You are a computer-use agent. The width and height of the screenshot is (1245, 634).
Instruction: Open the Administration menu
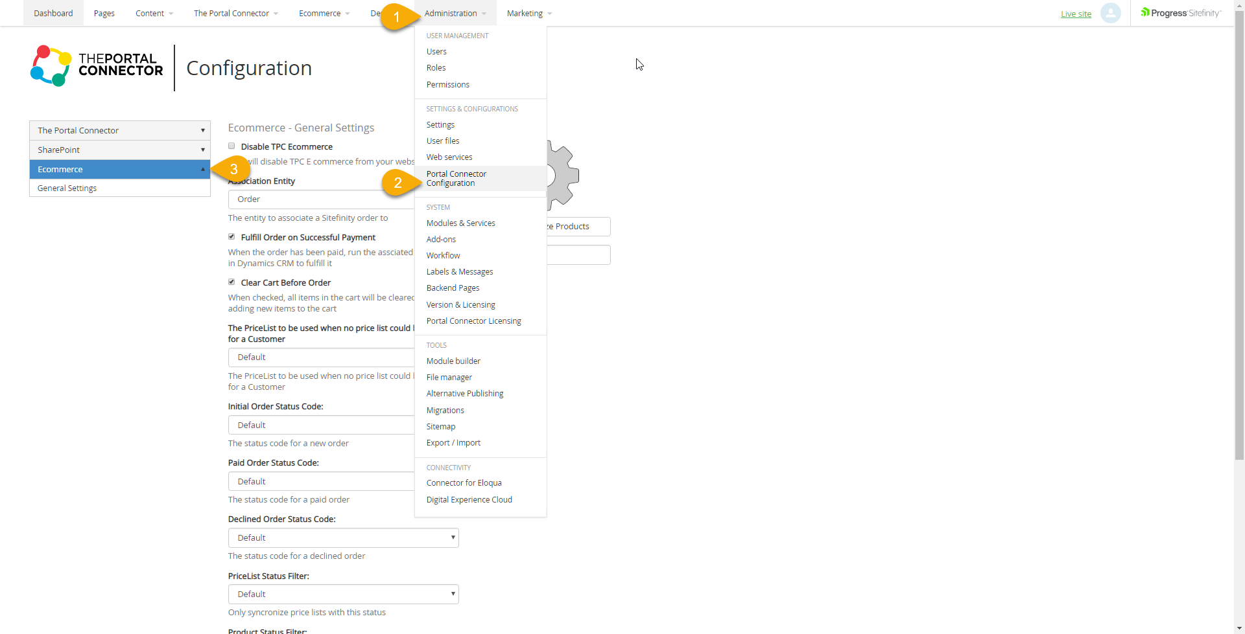455,13
